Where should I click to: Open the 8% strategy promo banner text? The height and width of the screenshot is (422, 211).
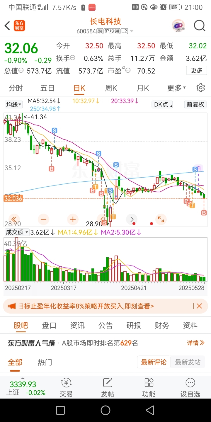(86, 306)
